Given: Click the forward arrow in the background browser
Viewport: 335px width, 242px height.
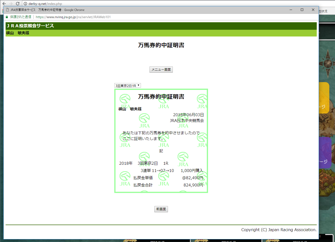Looking at the screenshot, I should 11,4.
